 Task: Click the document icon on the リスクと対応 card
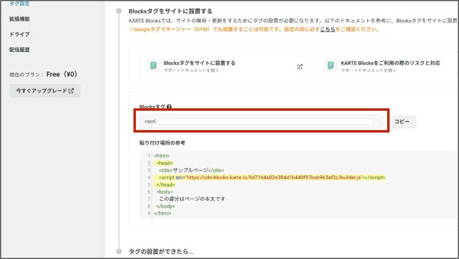[330, 65]
